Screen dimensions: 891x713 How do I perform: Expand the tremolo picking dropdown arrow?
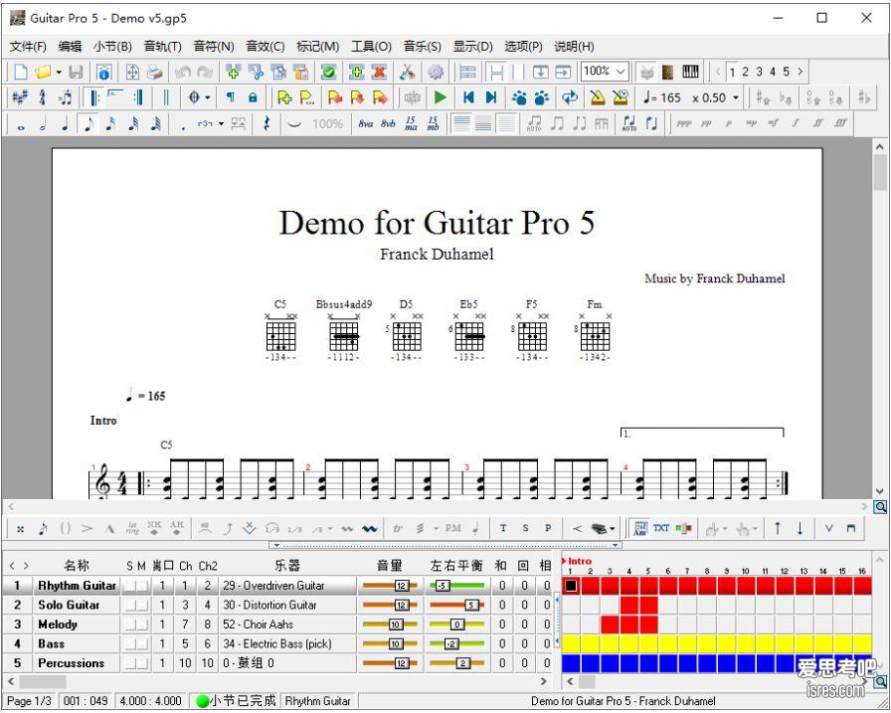tap(436, 529)
